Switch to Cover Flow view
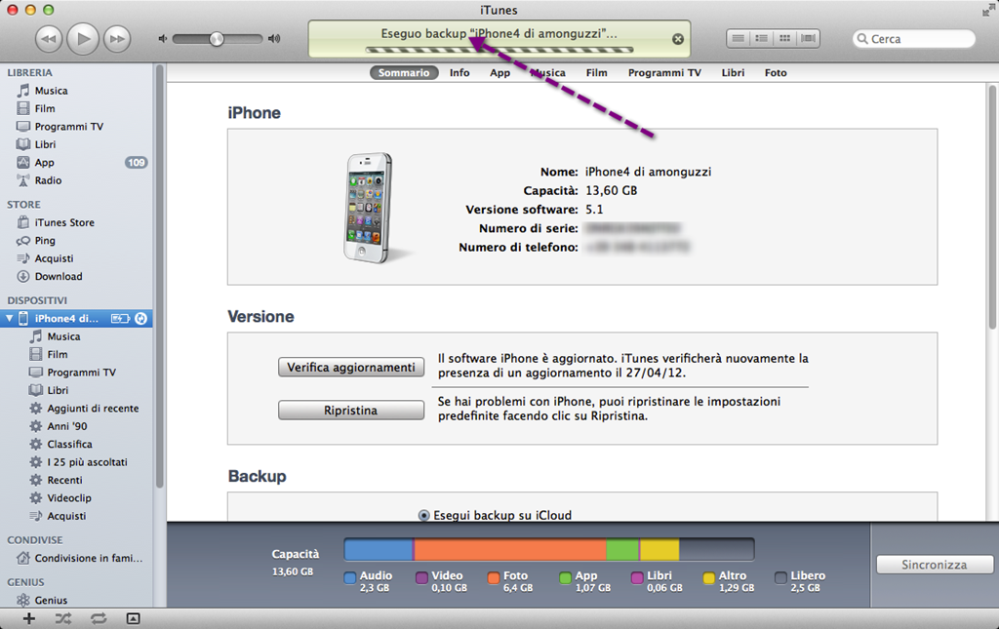999x629 pixels. pos(809,38)
